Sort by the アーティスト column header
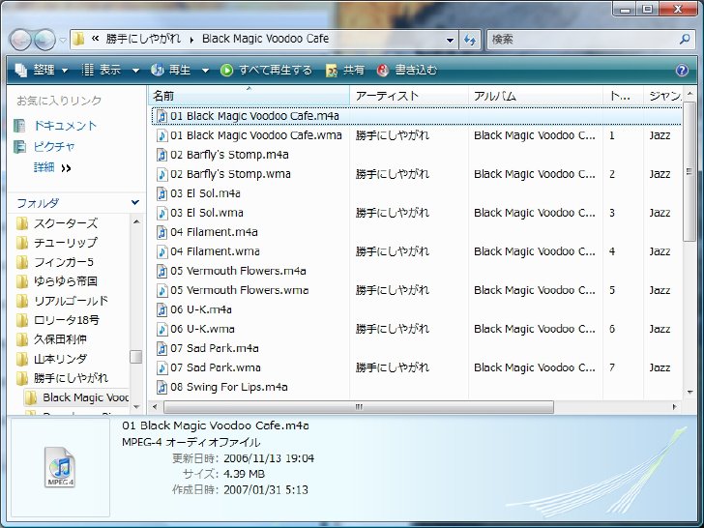Screen dimensions: 704x528 pyautogui.click(x=408, y=96)
